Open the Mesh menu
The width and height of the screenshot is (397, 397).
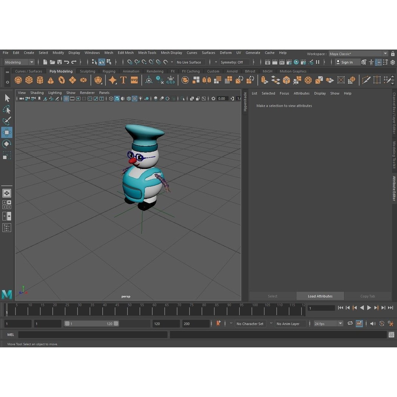(108, 53)
